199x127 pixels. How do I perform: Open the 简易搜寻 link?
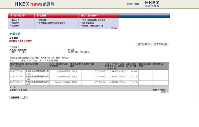tap(16, 23)
